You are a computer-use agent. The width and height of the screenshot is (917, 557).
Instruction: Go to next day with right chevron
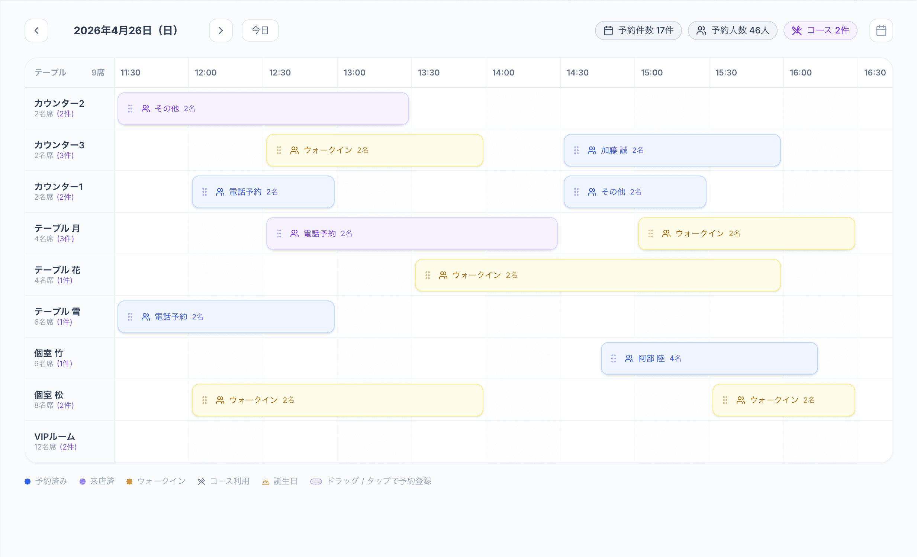pos(221,30)
